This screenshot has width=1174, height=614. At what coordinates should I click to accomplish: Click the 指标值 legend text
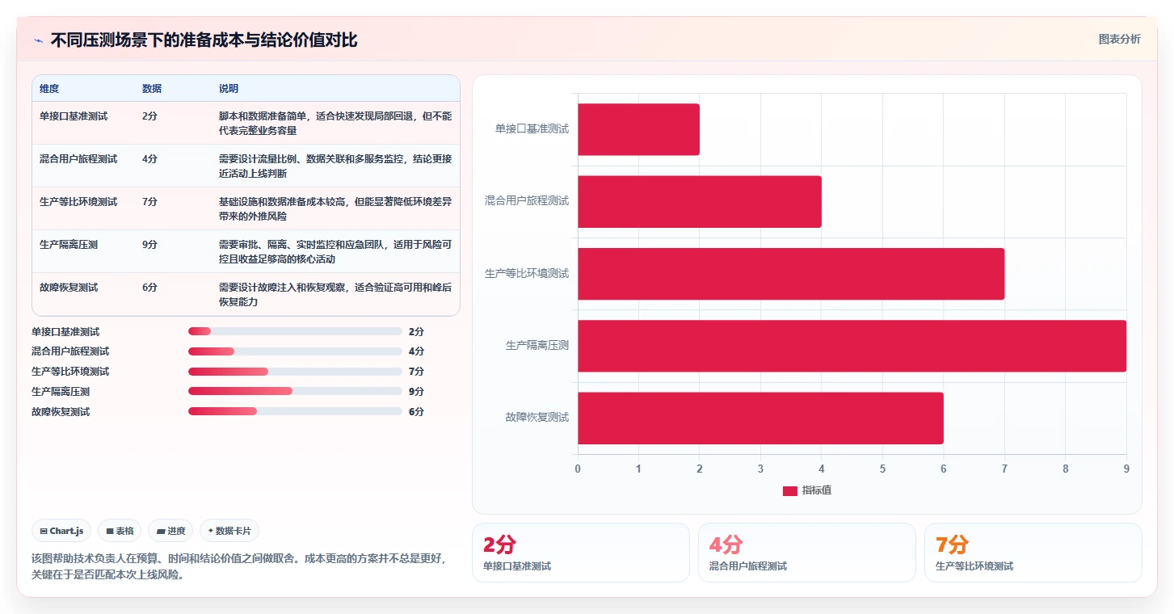[816, 490]
